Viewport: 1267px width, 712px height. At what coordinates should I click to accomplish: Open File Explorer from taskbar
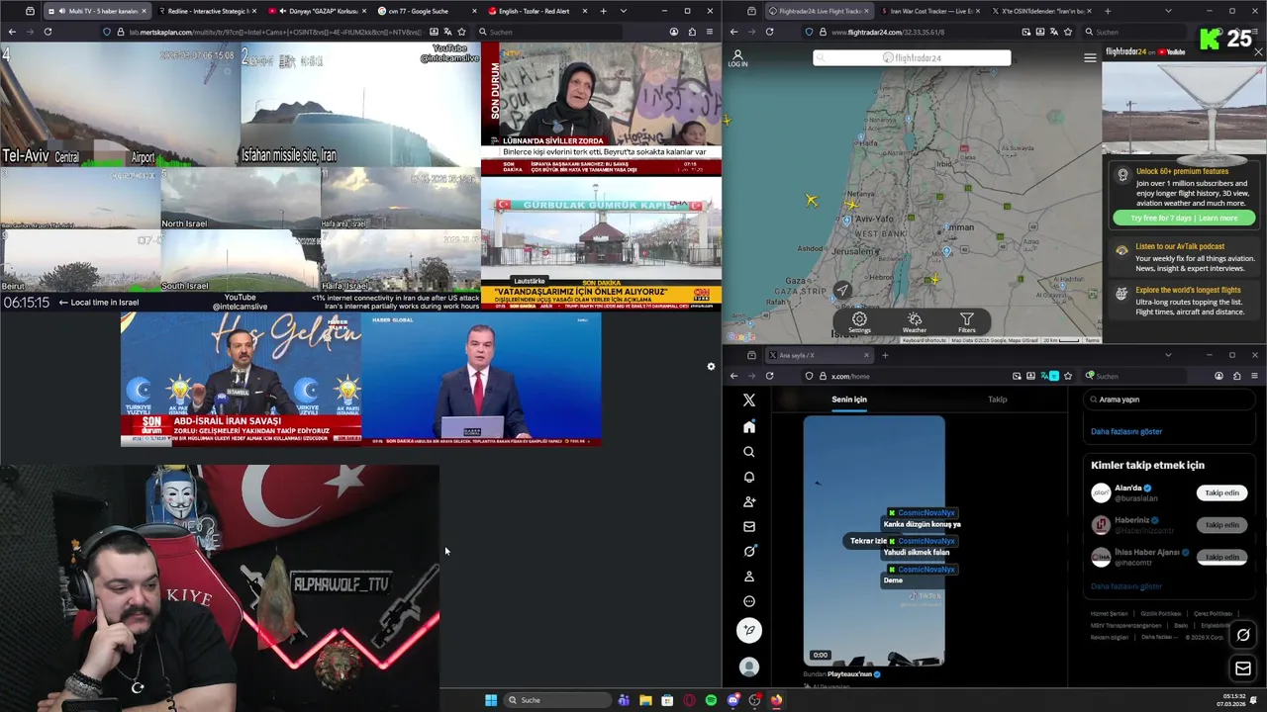(645, 700)
